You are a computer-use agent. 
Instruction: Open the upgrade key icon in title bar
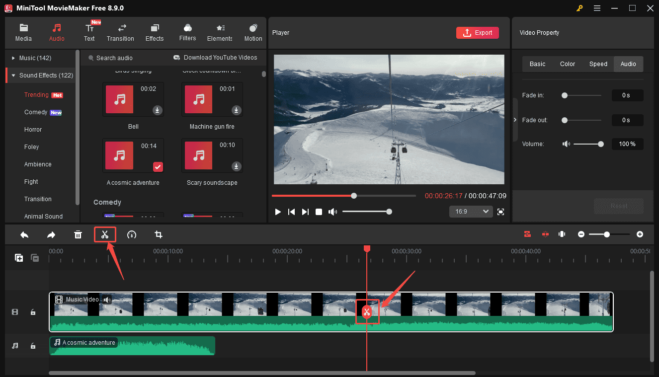579,8
